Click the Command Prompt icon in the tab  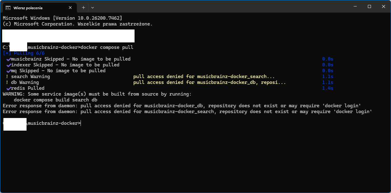pos(8,8)
